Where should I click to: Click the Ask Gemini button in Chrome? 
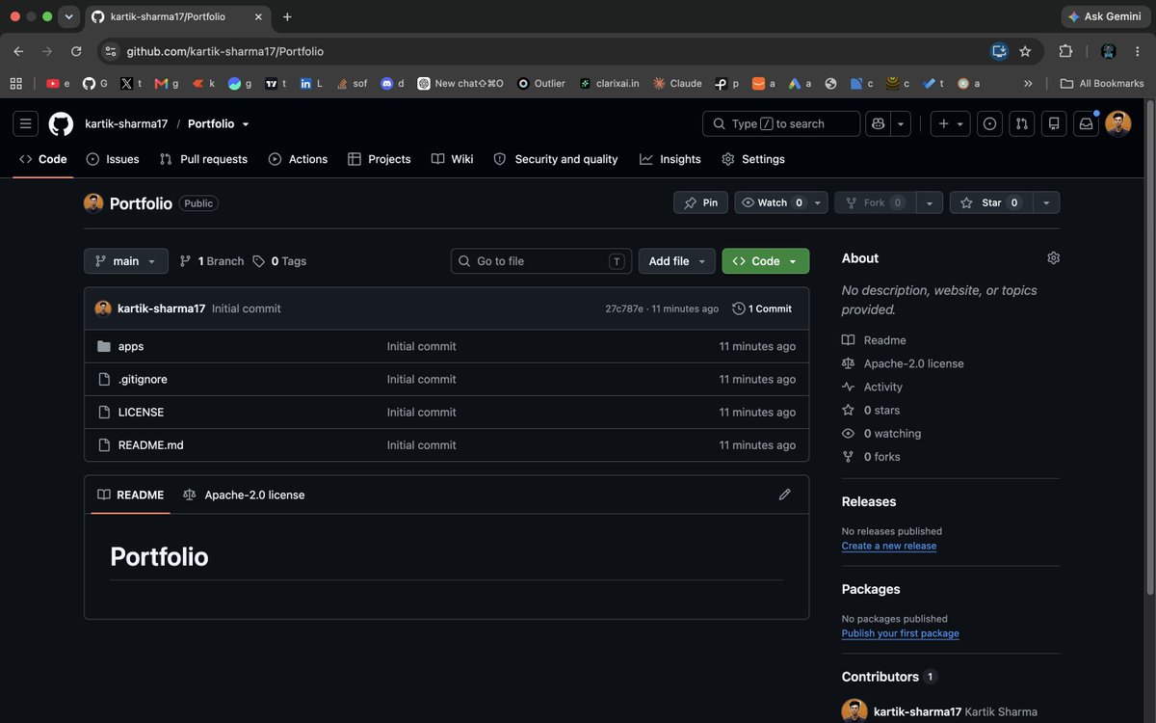1104,16
